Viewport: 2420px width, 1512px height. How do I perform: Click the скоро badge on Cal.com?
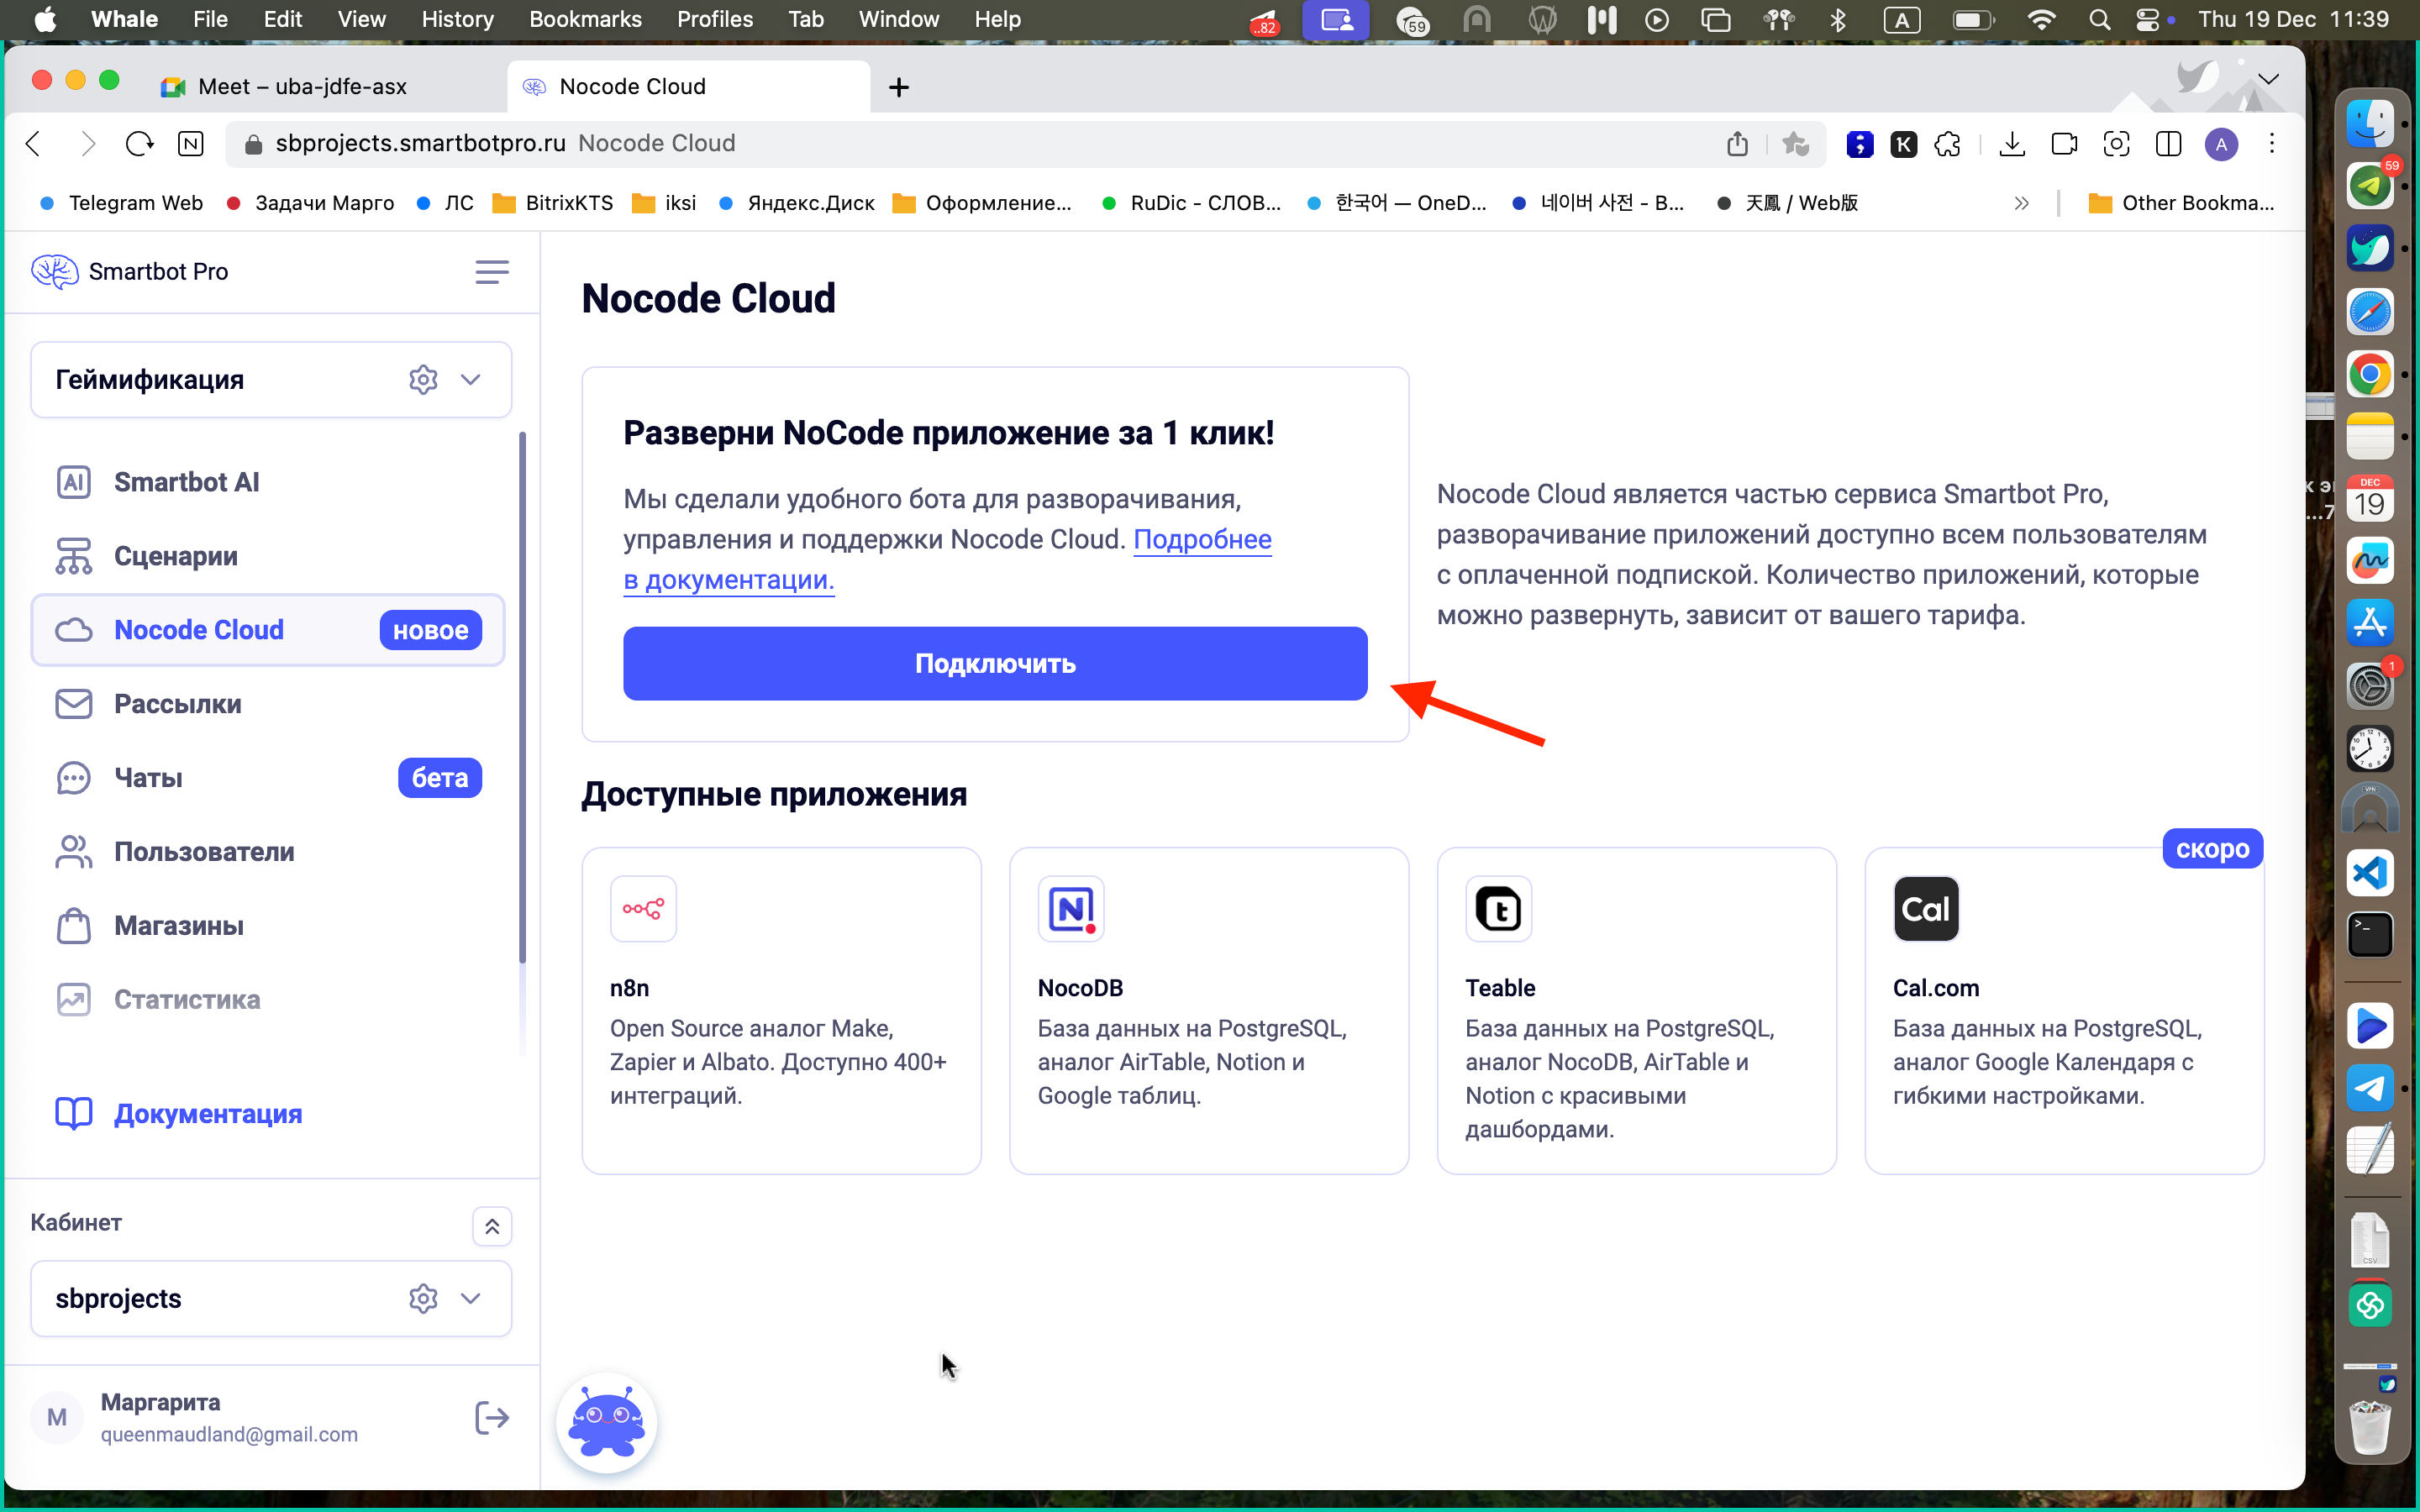tap(2212, 849)
